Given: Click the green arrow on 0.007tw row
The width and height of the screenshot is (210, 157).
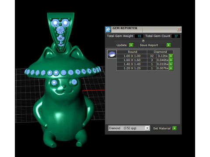Looking at the screenshot, I should tap(171, 68).
